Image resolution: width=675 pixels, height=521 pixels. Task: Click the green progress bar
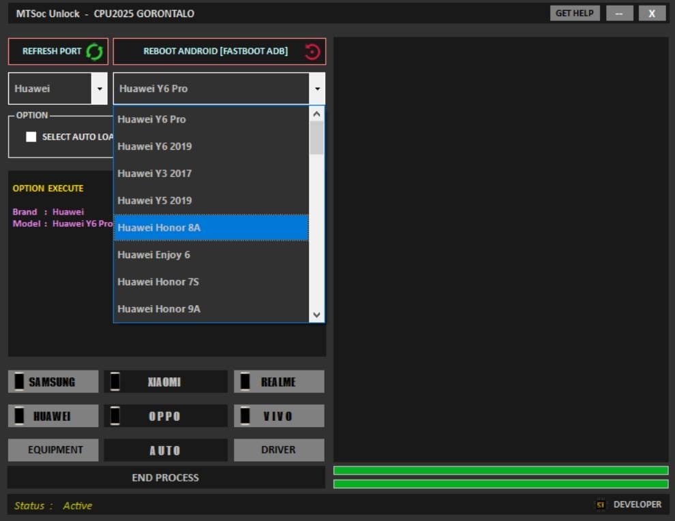pos(500,469)
